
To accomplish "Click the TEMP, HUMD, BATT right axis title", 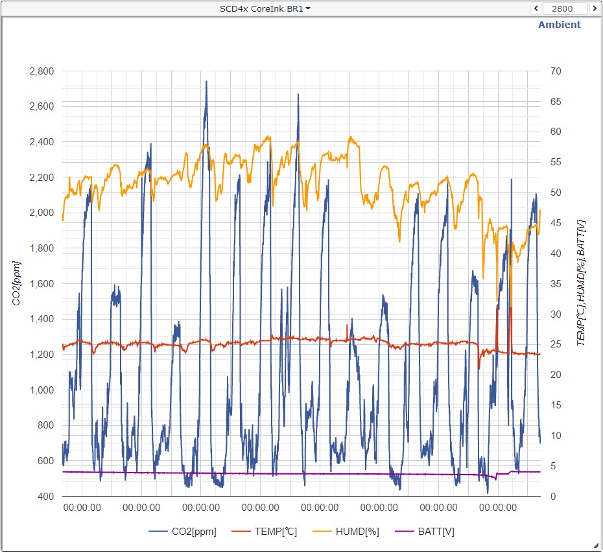I will 581,282.
